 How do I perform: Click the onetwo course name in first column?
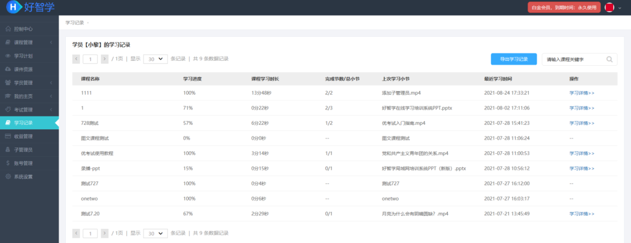(x=90, y=199)
